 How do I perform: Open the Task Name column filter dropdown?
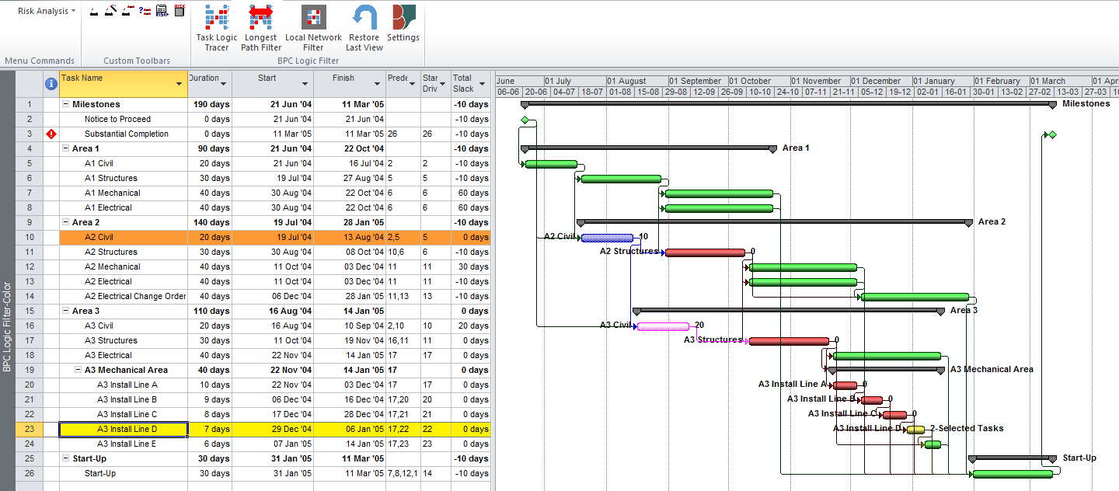point(180,82)
